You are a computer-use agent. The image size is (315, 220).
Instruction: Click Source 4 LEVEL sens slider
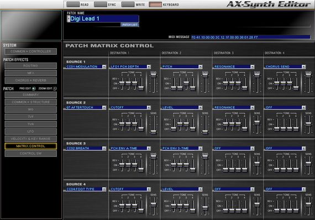(x=205, y=208)
